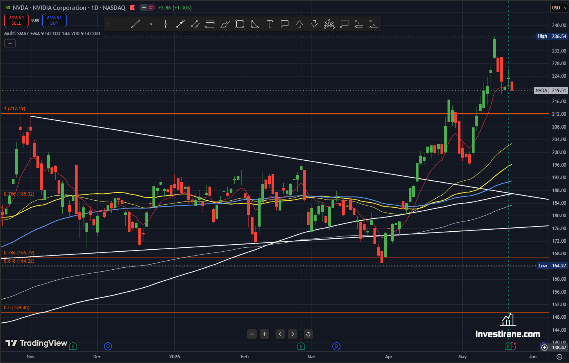Click the Jun label on time axis
This screenshot has height=363, width=569.
533,357
